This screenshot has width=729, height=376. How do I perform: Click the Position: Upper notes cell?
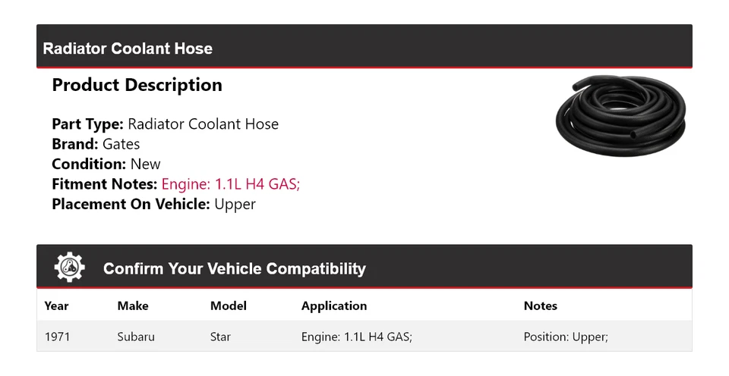566,337
